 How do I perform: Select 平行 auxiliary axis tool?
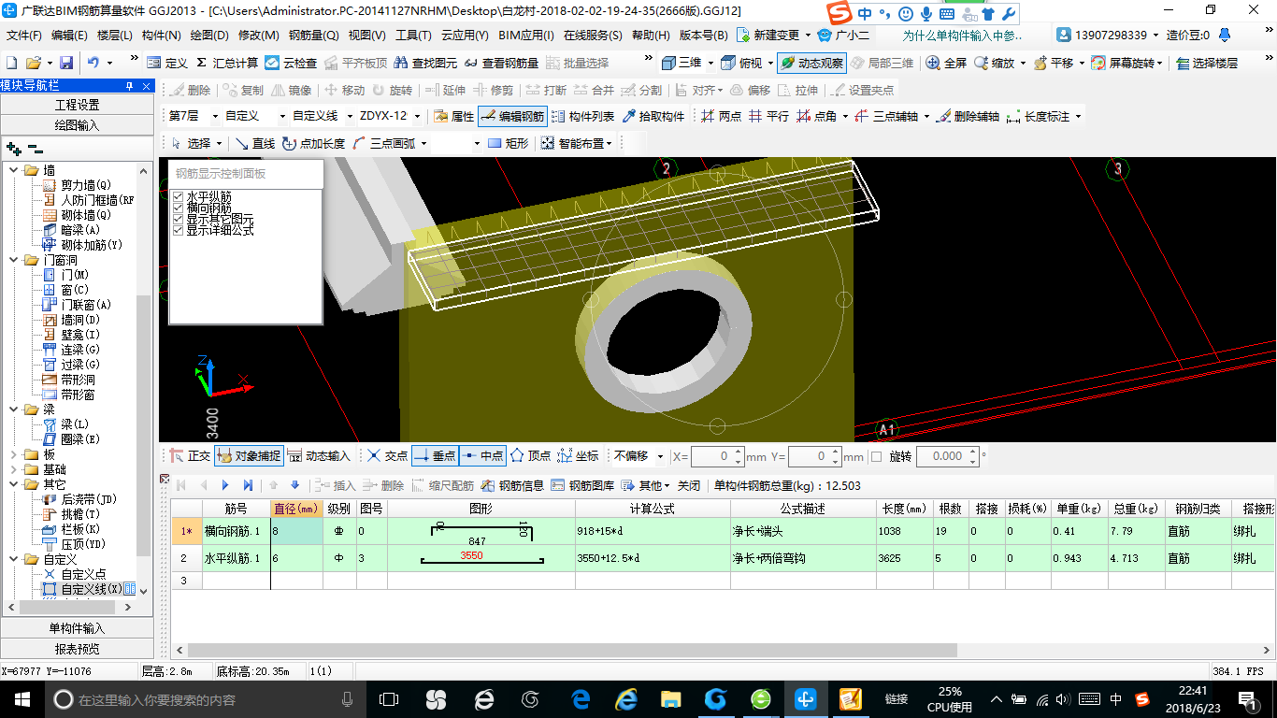(768, 116)
